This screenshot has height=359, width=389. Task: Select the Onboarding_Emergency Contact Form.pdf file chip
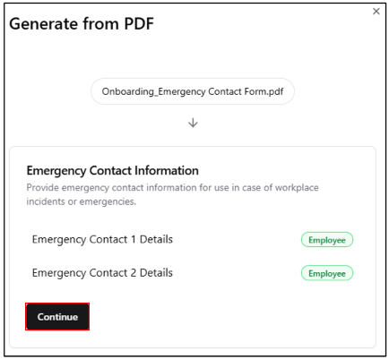(x=193, y=91)
